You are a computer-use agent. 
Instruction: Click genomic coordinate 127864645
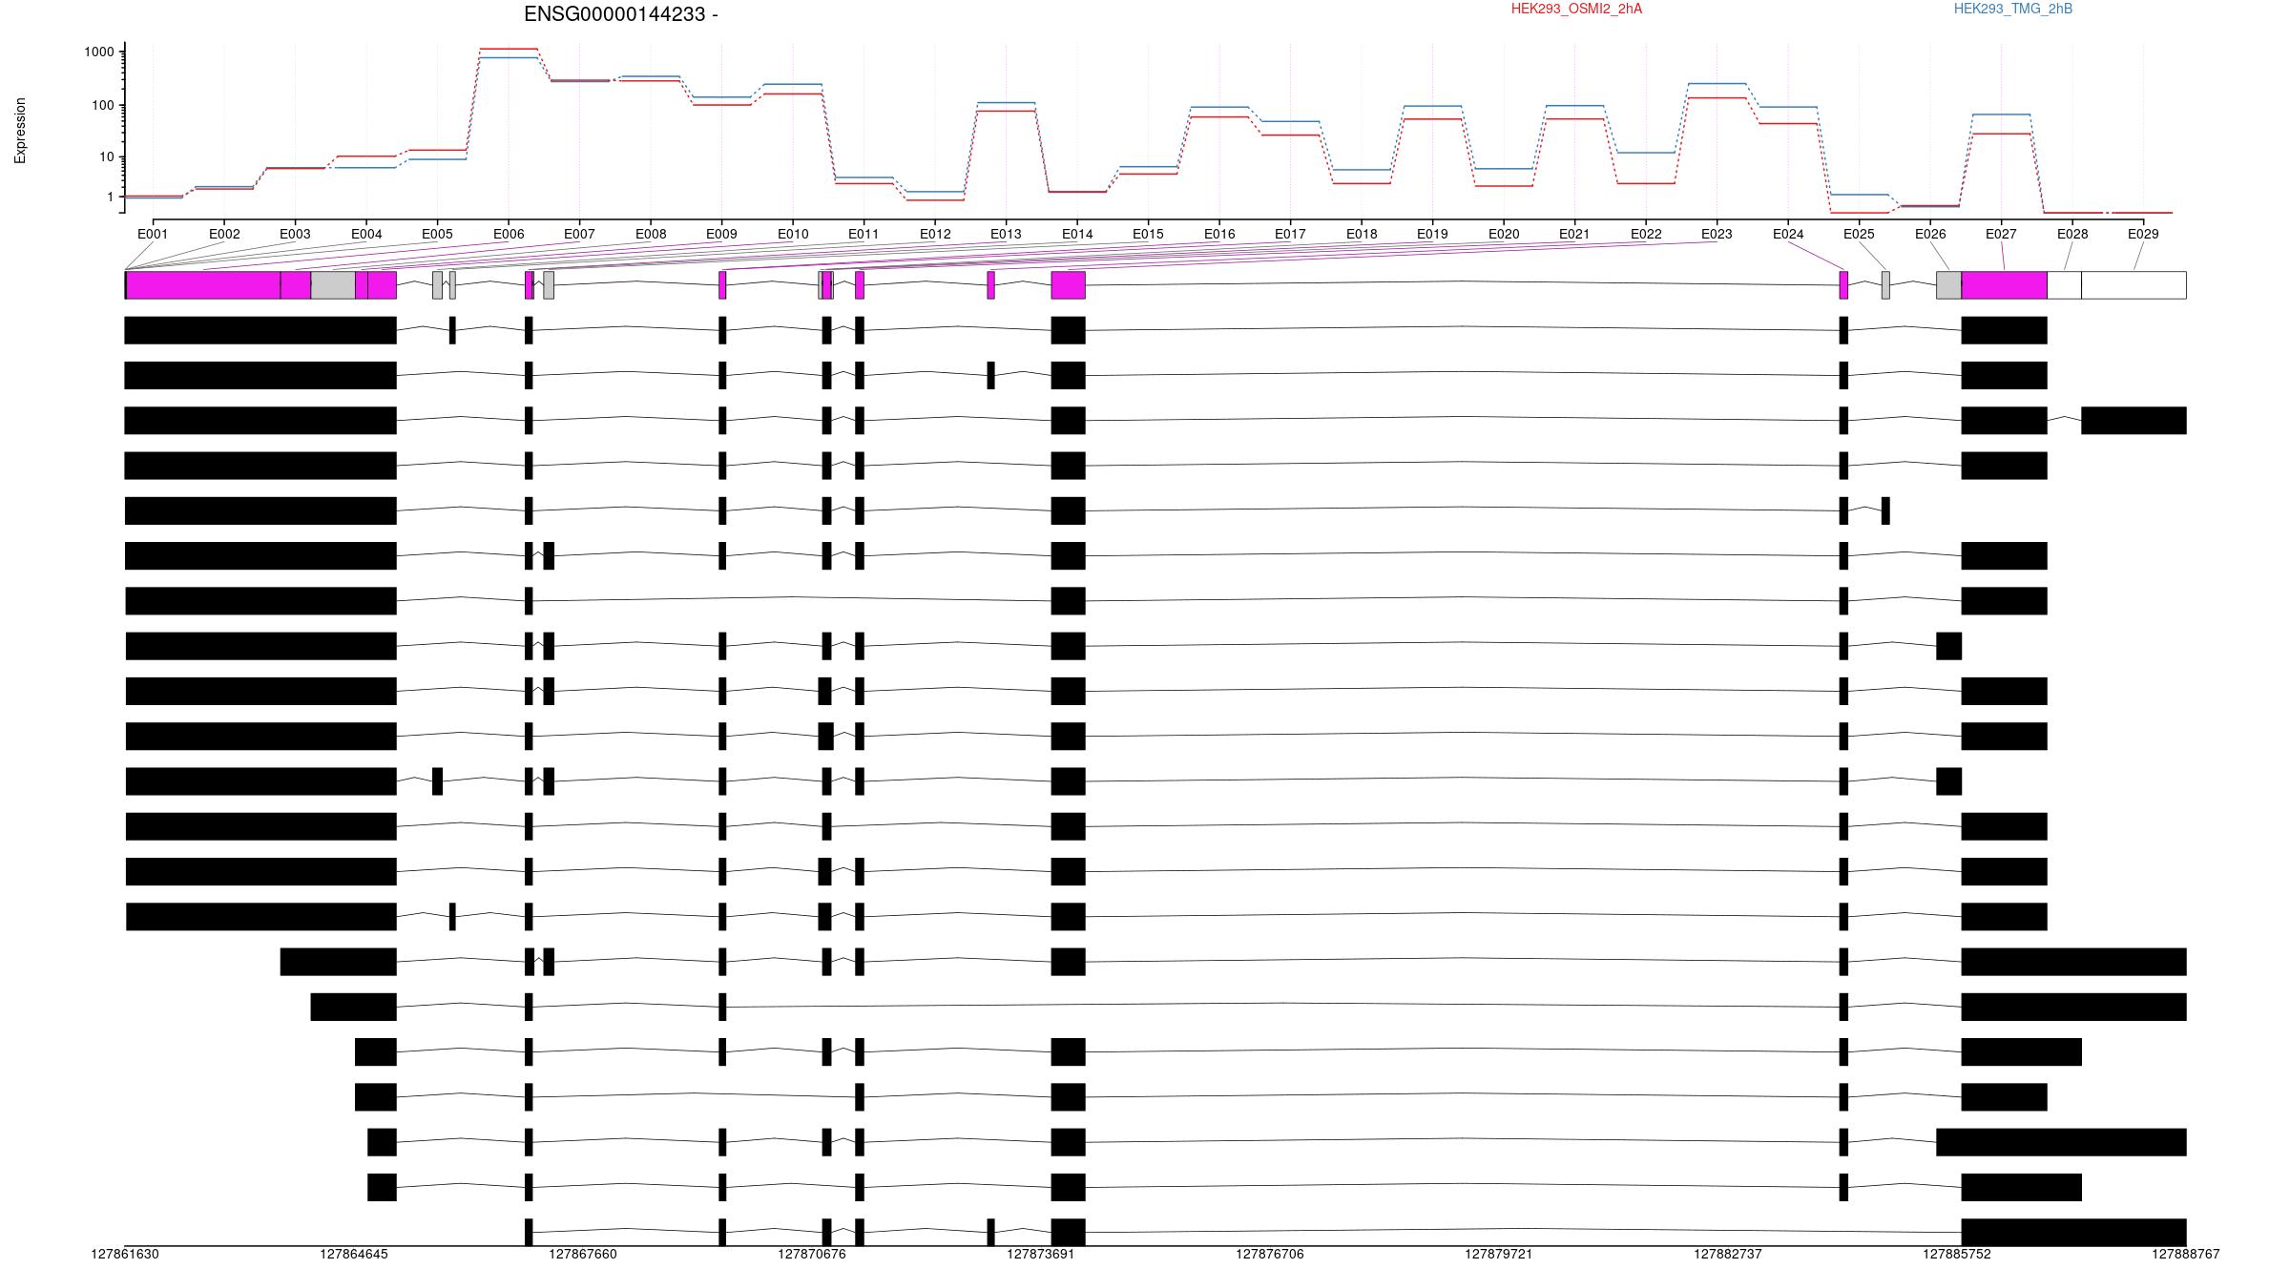(x=354, y=1254)
